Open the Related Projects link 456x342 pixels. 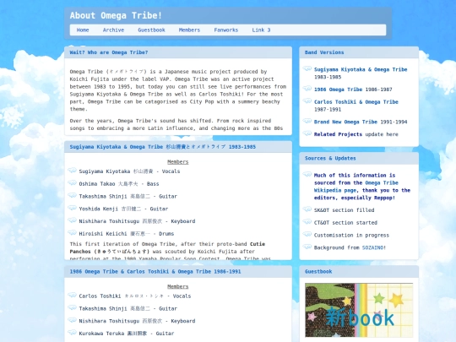coord(338,134)
